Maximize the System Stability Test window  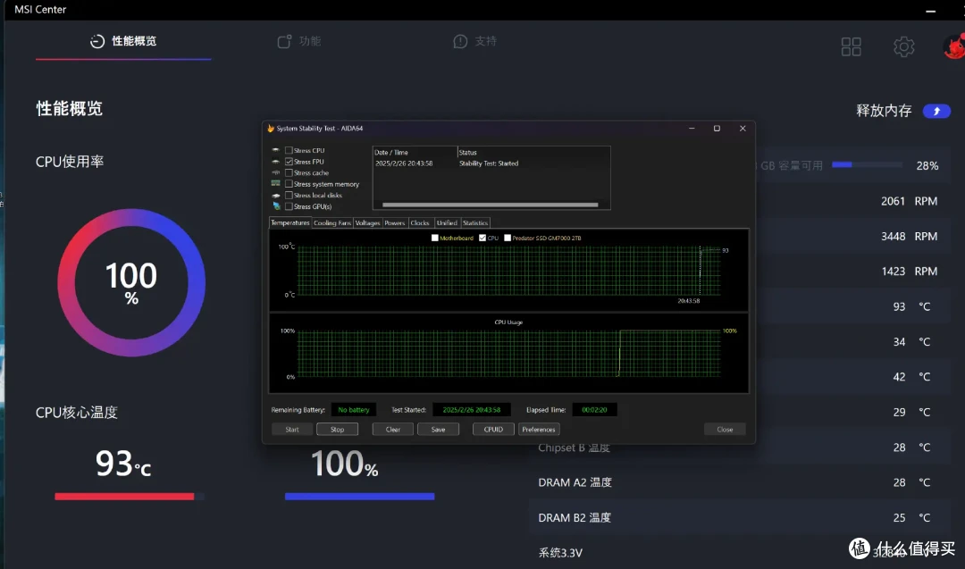(717, 128)
